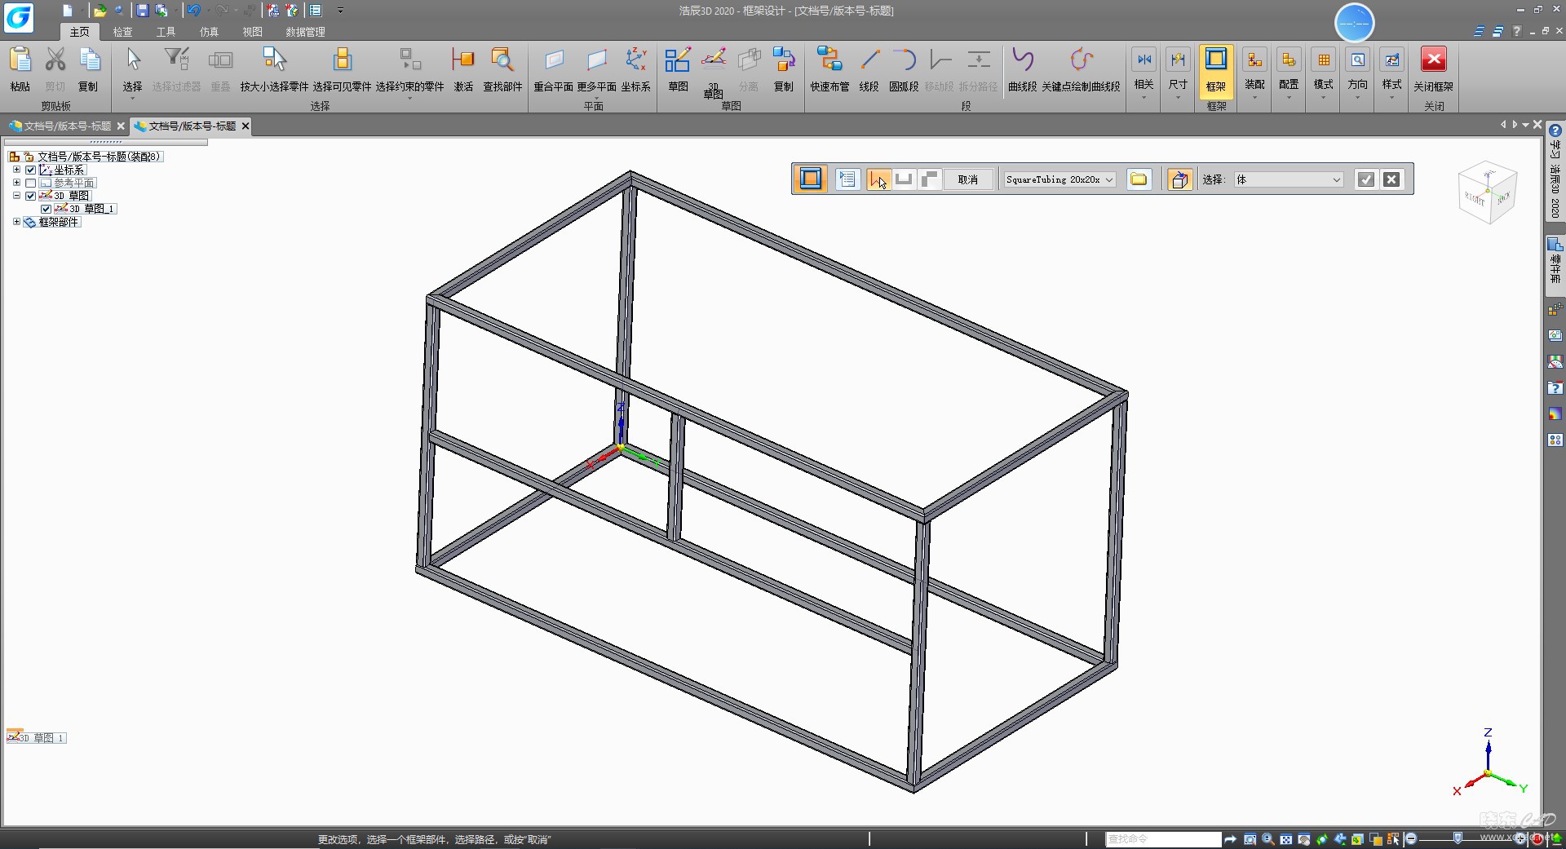Expand the 坐标系 tree node
1566x849 pixels.
click(16, 170)
